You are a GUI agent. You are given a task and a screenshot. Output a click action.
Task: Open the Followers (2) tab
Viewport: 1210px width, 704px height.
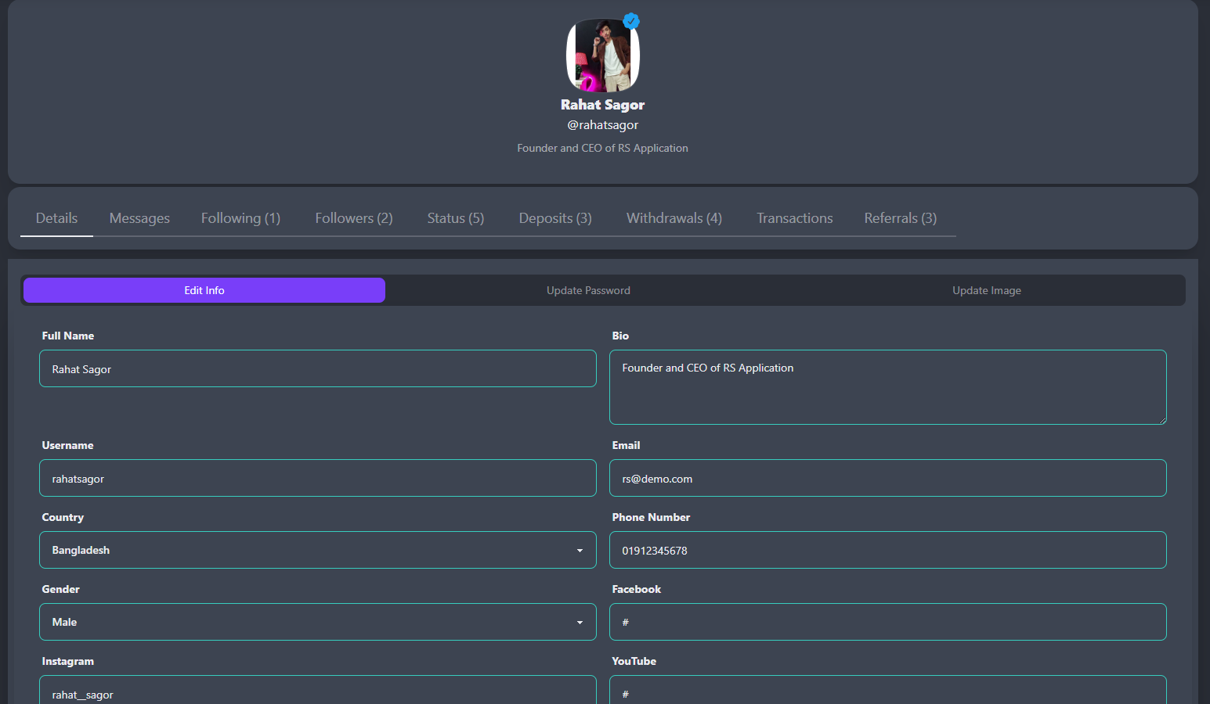pos(353,217)
